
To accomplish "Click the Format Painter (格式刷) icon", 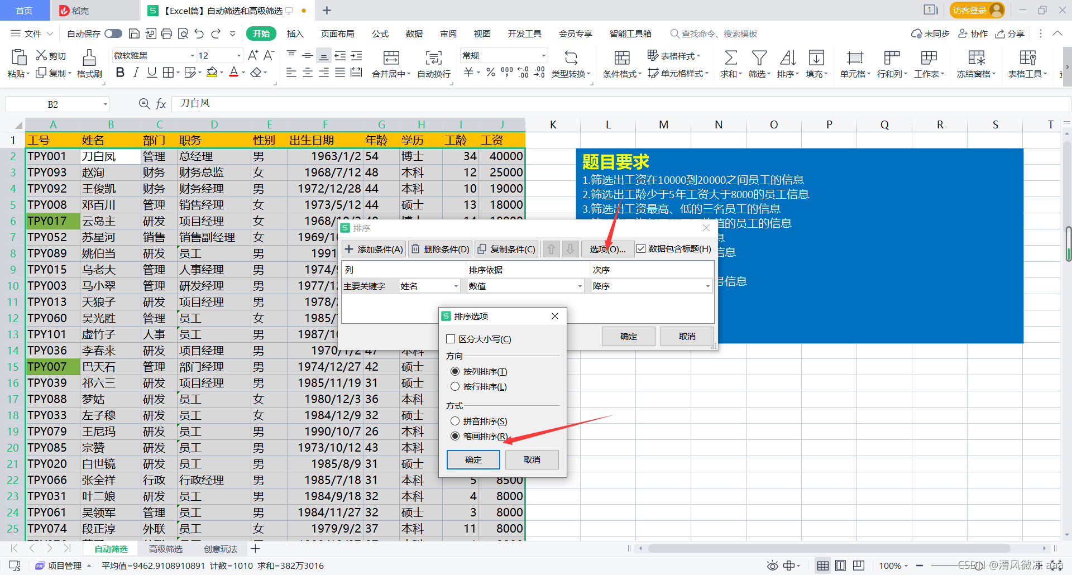I will pyautogui.click(x=89, y=57).
